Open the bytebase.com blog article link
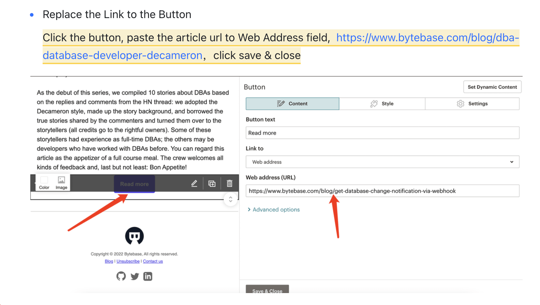 pyautogui.click(x=427, y=38)
